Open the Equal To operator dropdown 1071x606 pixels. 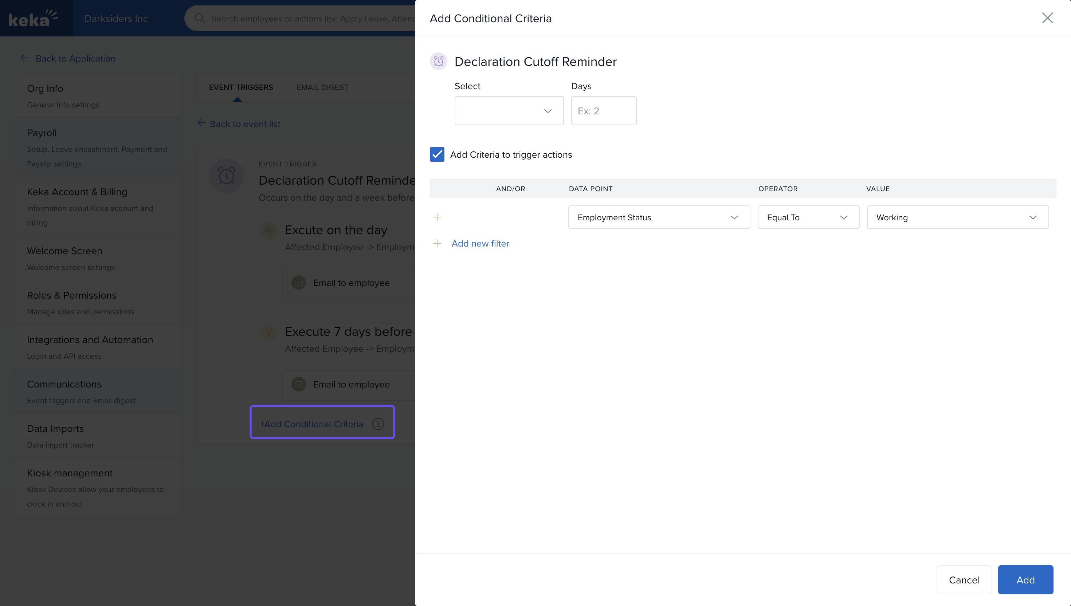(808, 217)
